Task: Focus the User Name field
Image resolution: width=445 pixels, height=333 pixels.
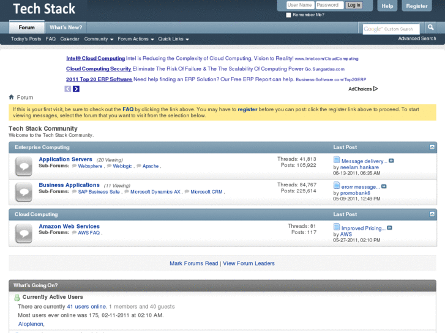Action: (x=301, y=5)
